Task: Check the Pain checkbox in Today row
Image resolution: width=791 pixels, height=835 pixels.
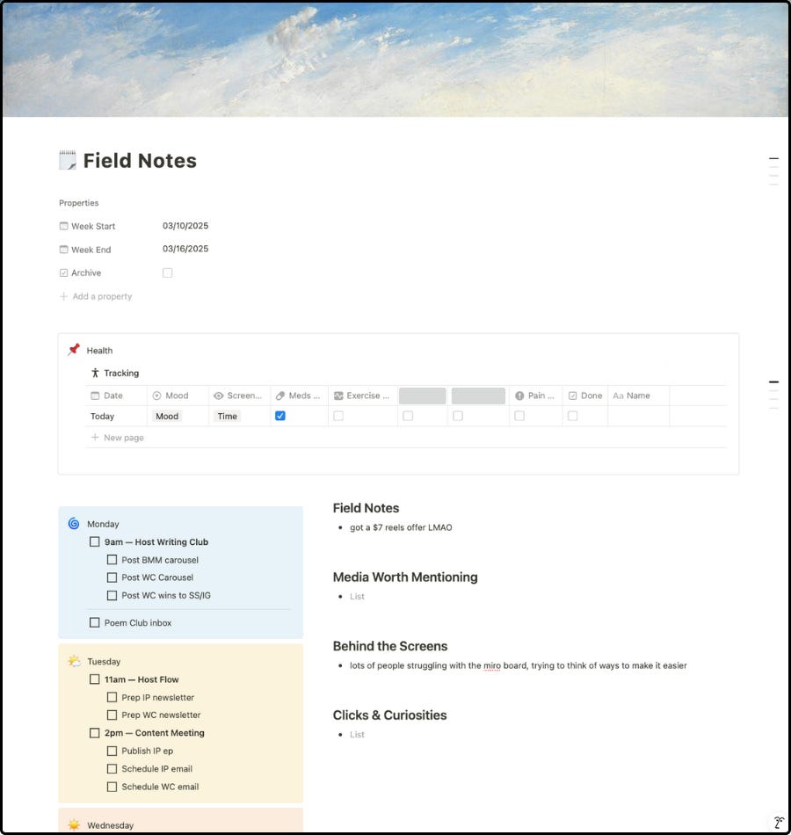Action: point(519,416)
